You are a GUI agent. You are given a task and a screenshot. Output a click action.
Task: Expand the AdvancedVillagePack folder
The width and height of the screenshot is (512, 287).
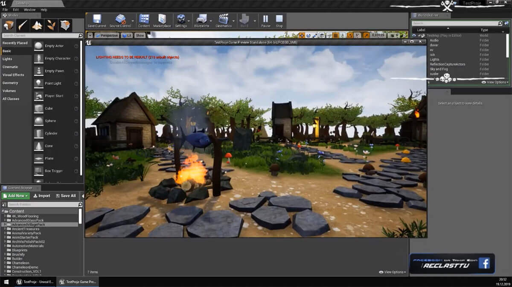(x=5, y=224)
